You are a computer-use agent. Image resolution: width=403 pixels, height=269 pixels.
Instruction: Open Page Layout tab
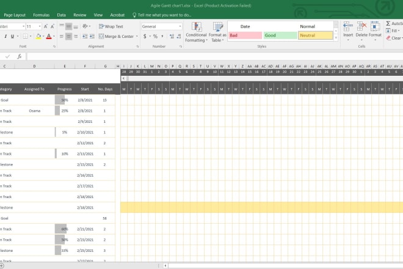[15, 15]
